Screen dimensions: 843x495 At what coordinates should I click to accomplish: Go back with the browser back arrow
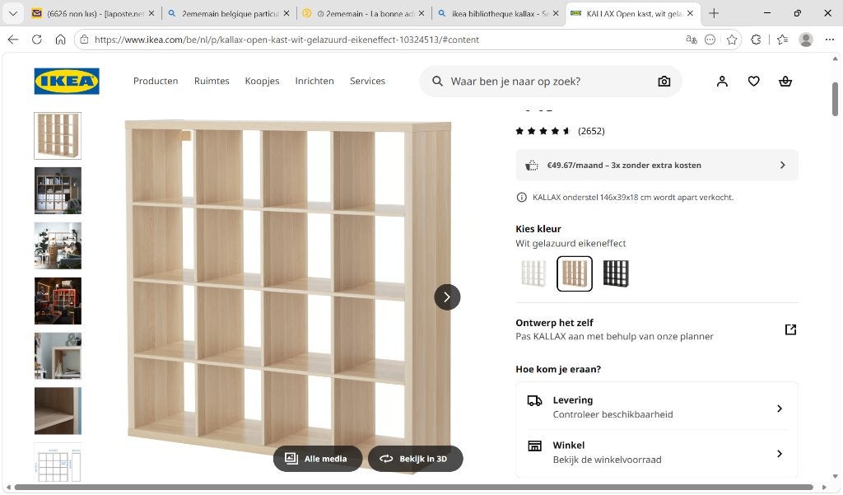pos(13,40)
